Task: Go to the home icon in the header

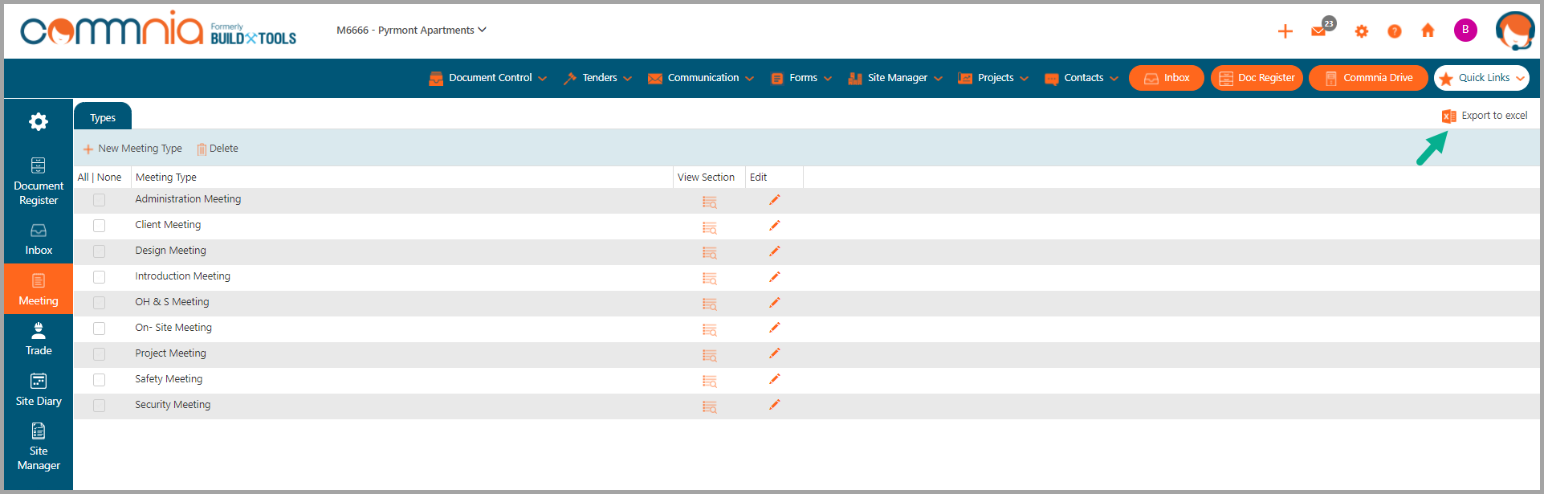Action: (1428, 31)
